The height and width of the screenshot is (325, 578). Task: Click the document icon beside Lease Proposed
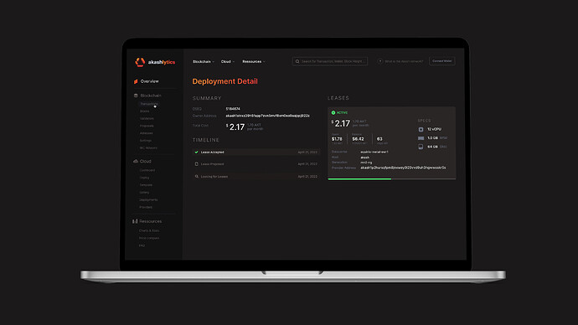coord(197,164)
